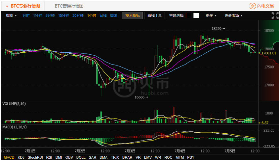Click the 7月4日 date on time axis
This screenshot has width=279, height=160.
tap(180, 151)
